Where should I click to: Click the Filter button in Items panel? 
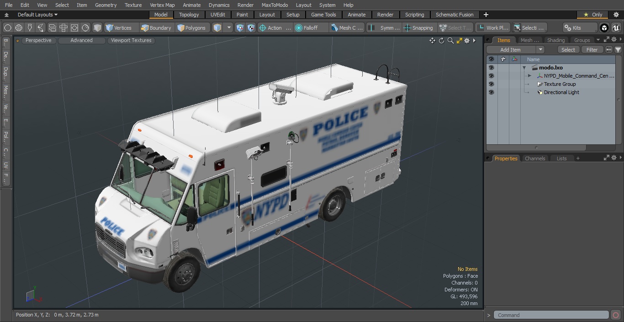[592, 50]
